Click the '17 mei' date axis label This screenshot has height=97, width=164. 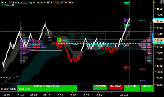pyautogui.click(x=20, y=95)
